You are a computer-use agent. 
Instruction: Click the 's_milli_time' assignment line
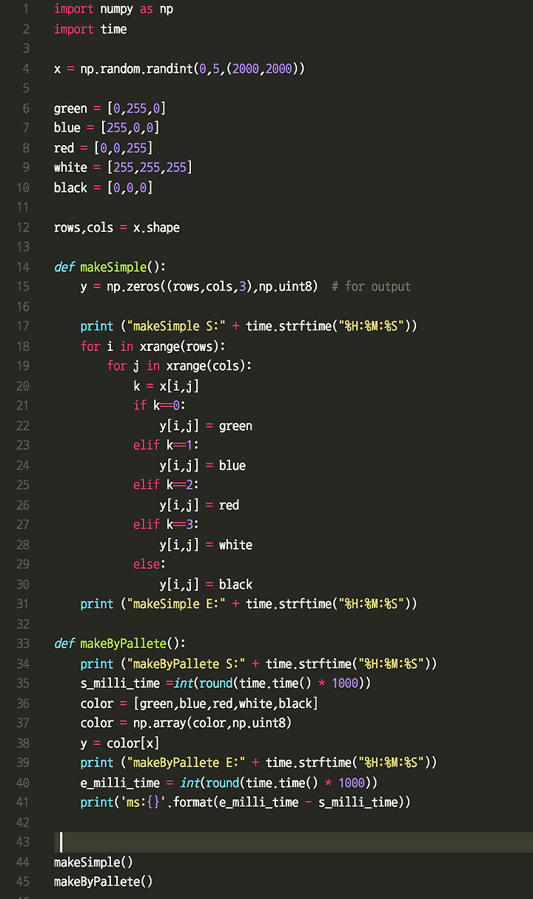226,683
